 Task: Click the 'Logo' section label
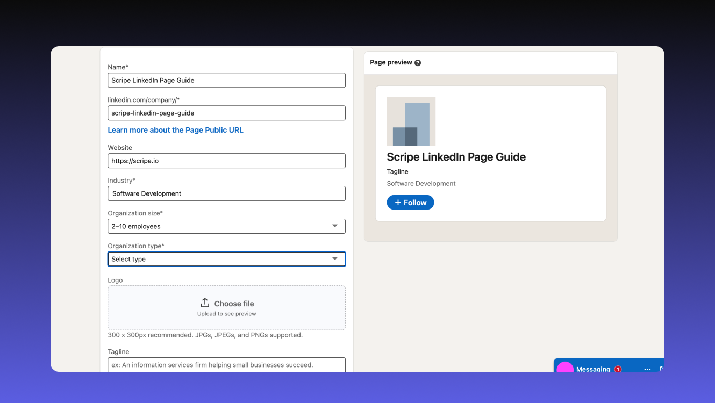coord(115,280)
